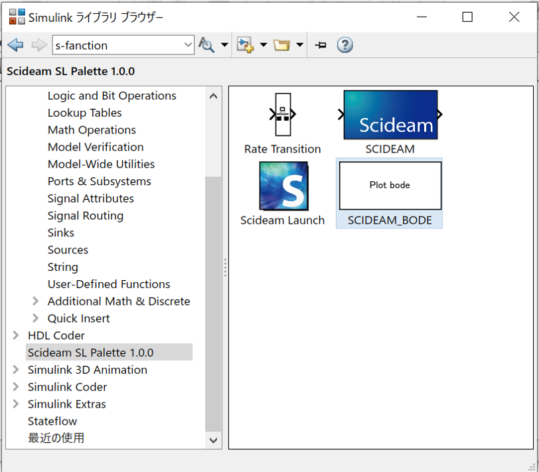The height and width of the screenshot is (472, 539).
Task: Expand Additional Math & Discrete node
Action: click(x=35, y=301)
